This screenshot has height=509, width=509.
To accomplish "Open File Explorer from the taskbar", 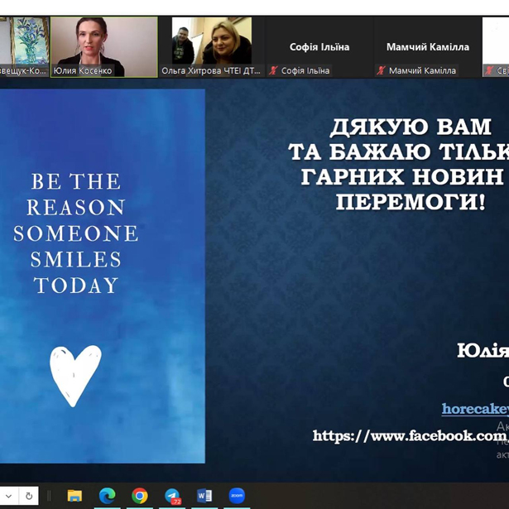I will 74,496.
